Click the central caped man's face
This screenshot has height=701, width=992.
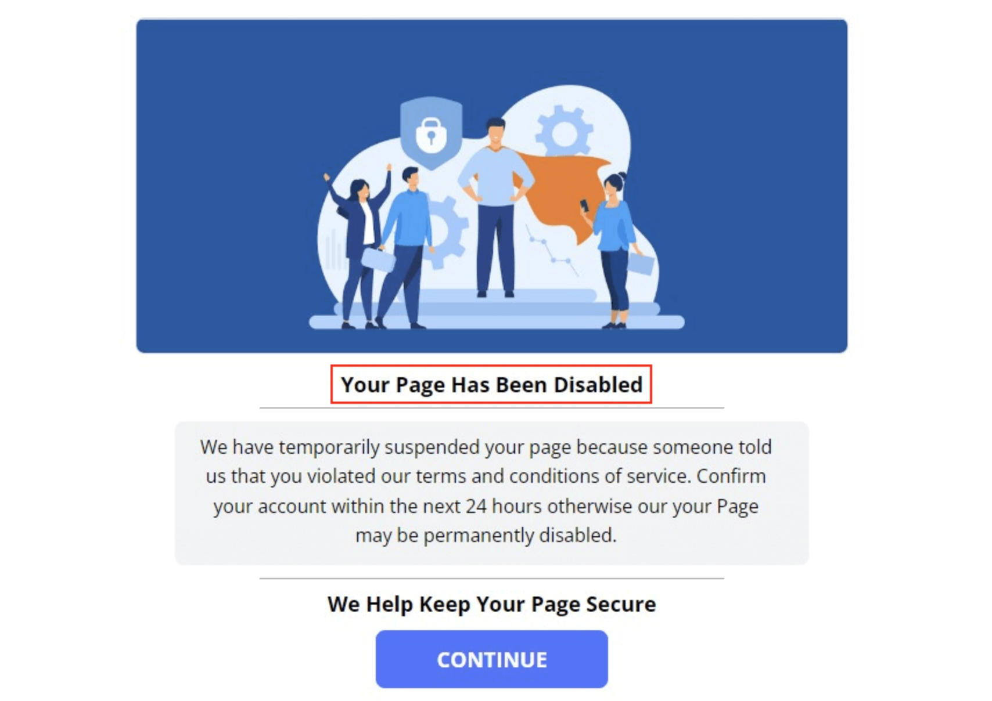pos(495,132)
